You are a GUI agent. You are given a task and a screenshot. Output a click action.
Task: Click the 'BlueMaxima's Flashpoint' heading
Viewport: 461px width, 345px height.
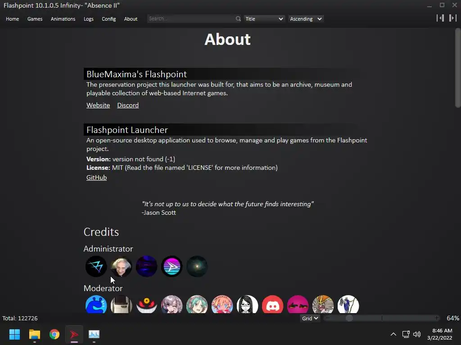(136, 74)
